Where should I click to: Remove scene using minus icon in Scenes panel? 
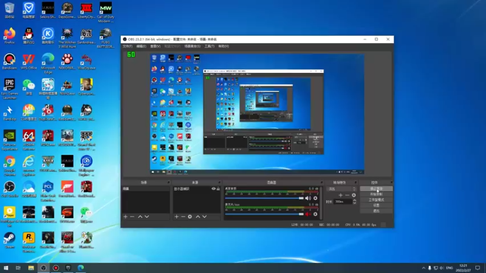pos(132,217)
